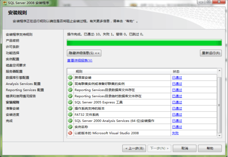The width and height of the screenshot is (228, 157).
Task: Open 已通过 link for SQL Server 2005 Express 工具
Action: [x=177, y=102]
